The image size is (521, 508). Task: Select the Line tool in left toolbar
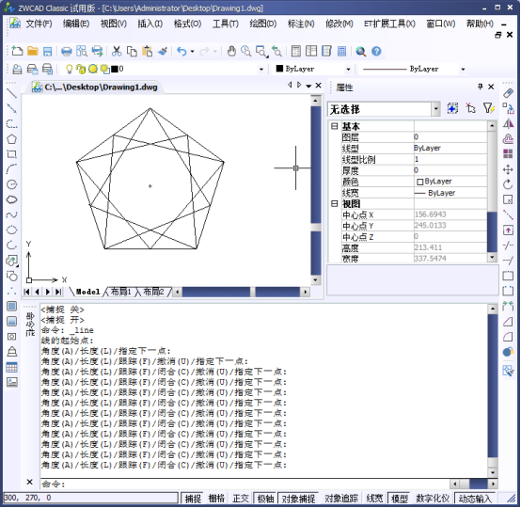tap(11, 93)
